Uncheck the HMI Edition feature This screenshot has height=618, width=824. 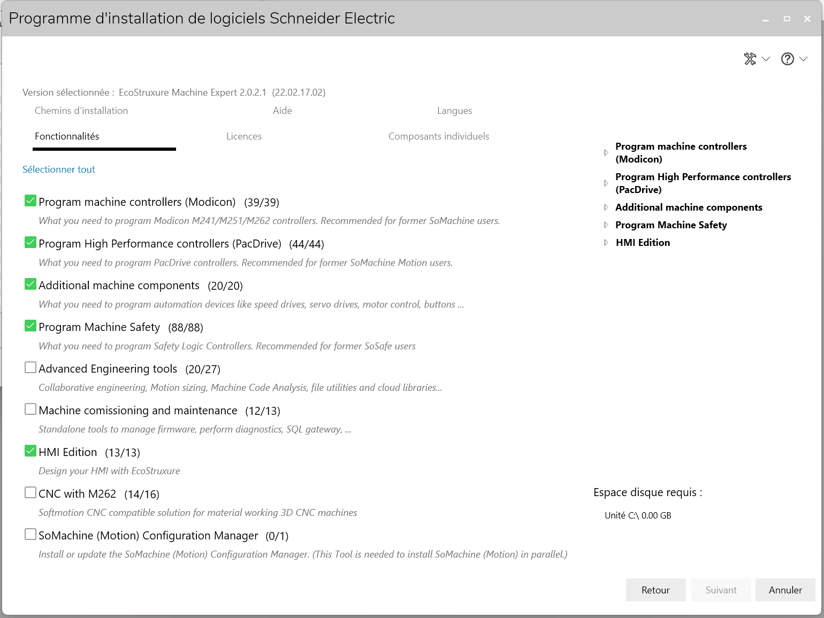click(x=30, y=451)
